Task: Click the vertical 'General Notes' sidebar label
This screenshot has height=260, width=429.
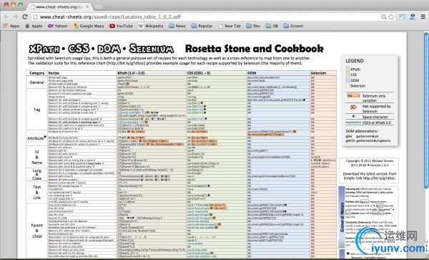Action: pyautogui.click(x=342, y=217)
